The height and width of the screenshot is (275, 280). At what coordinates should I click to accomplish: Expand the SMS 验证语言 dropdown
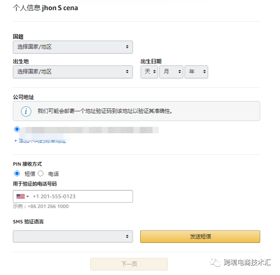click(x=73, y=236)
